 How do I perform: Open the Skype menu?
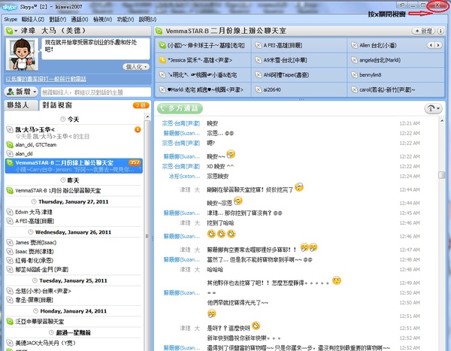(11, 20)
